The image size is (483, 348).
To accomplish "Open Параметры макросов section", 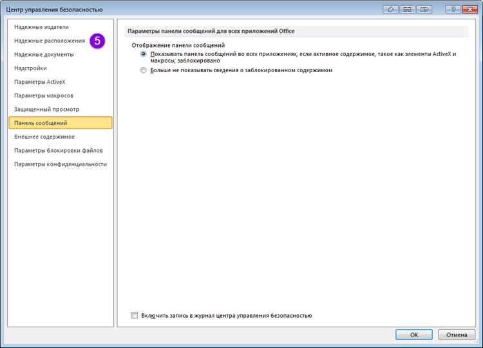I will pyautogui.click(x=61, y=95).
